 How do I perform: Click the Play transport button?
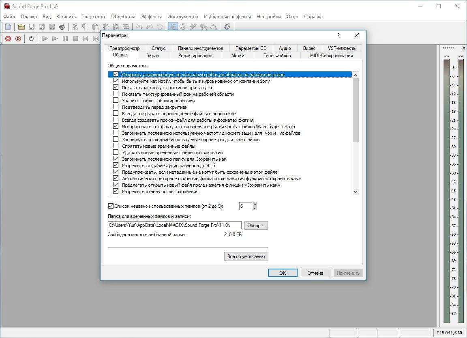pyautogui.click(x=55, y=39)
